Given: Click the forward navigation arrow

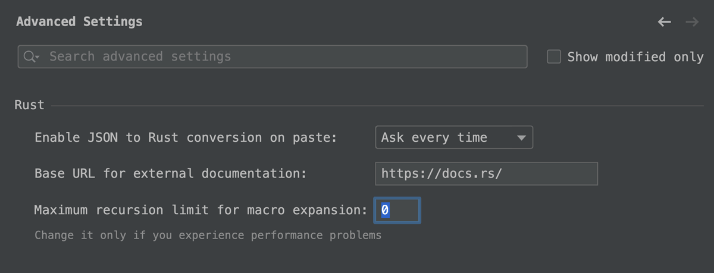Looking at the screenshot, I should tap(692, 22).
